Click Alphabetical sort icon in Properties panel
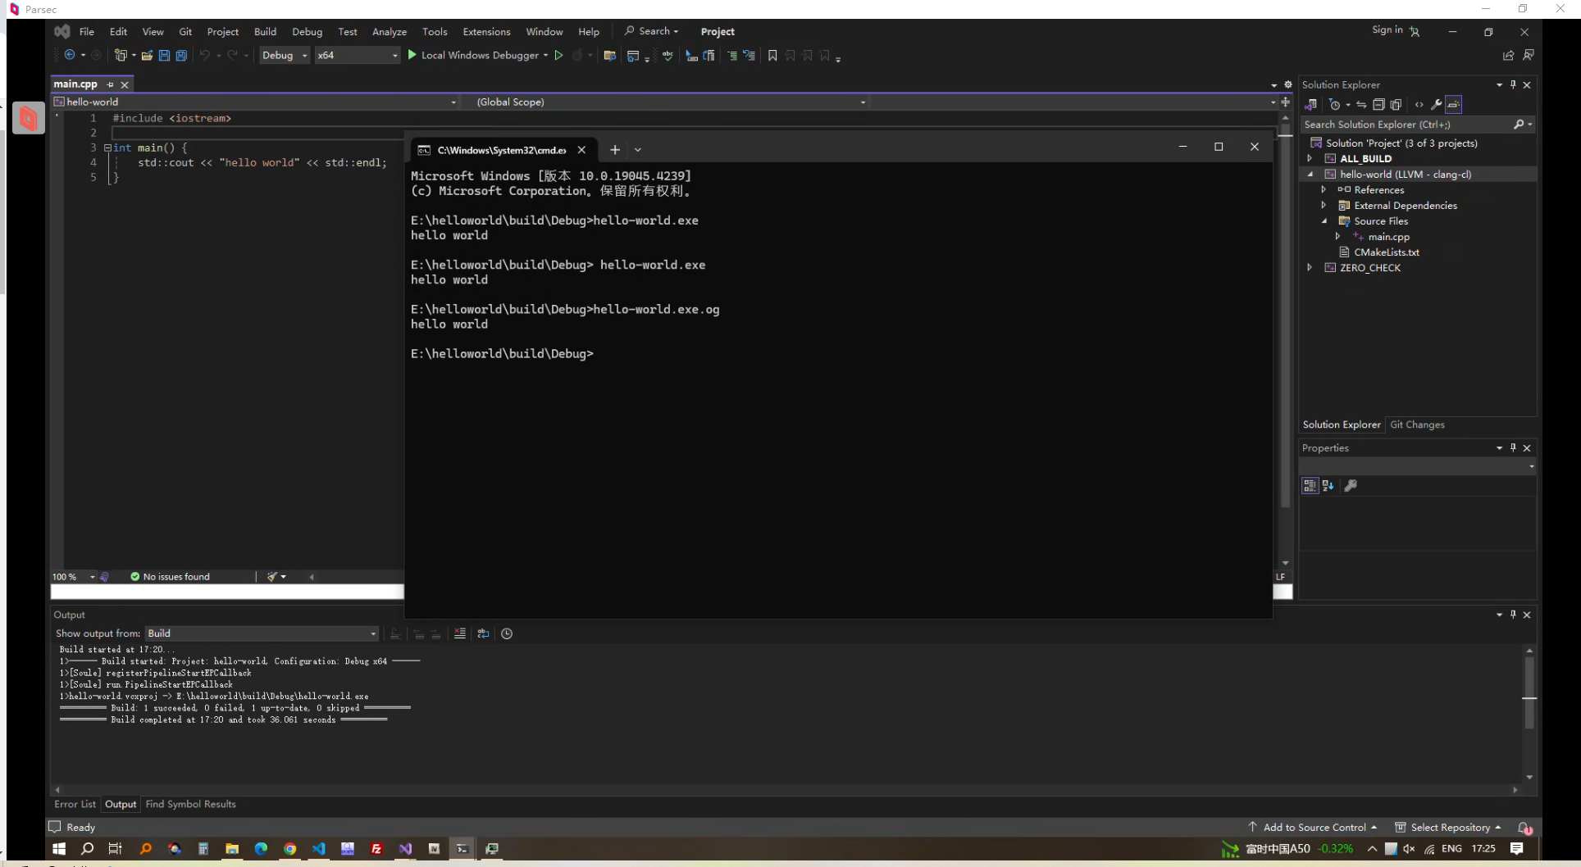 (1328, 486)
